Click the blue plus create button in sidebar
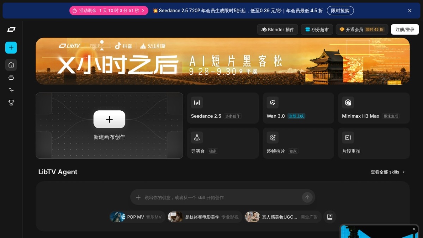Viewport: 423px width, 238px height. click(11, 48)
